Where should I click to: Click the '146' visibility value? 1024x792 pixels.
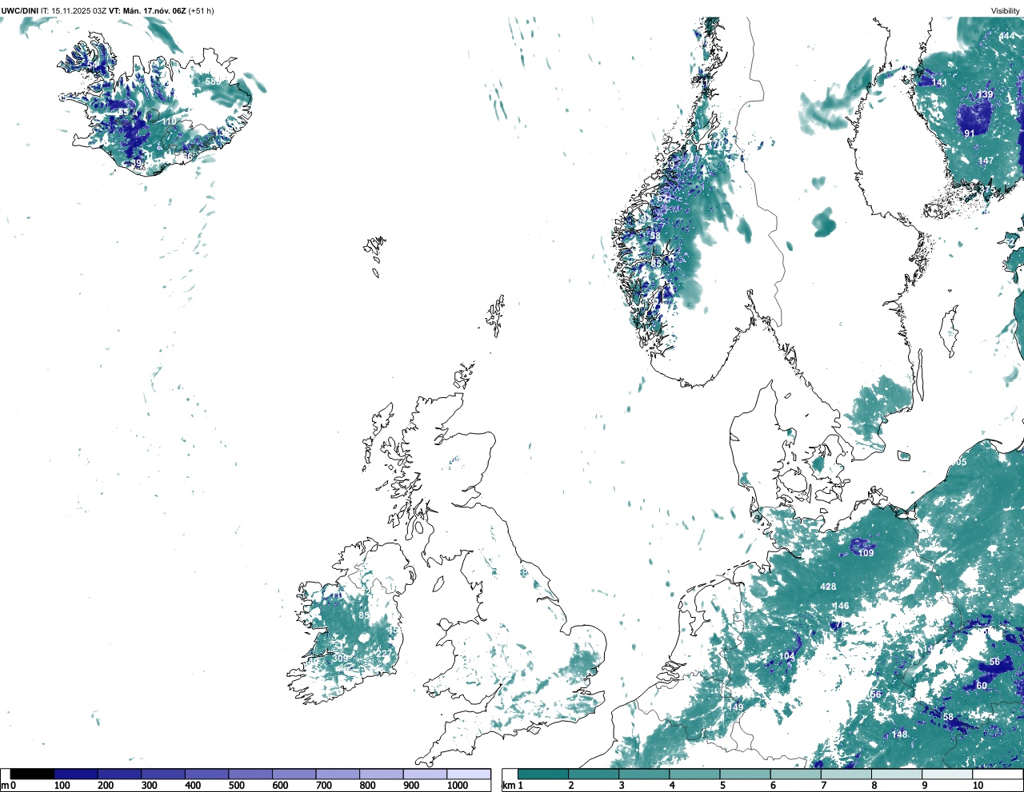(841, 606)
